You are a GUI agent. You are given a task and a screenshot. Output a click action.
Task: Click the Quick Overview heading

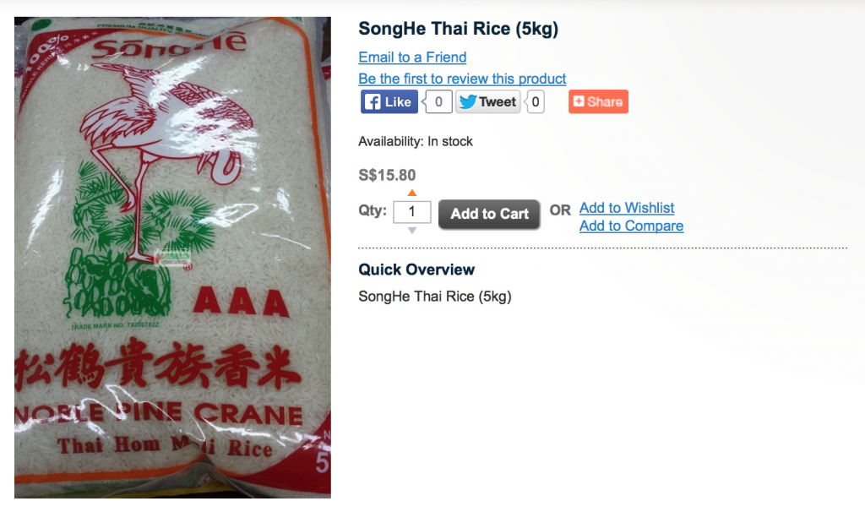tap(416, 270)
